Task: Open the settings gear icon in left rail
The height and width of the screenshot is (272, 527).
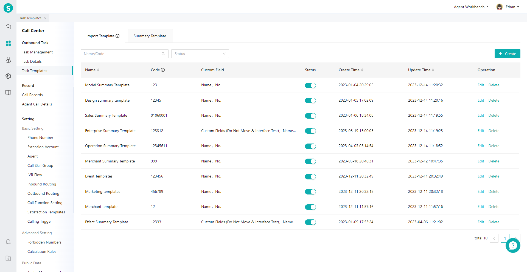Action: [x=8, y=76]
